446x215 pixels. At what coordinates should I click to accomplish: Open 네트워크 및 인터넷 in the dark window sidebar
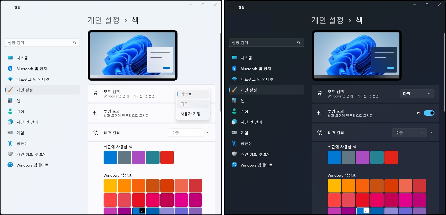[x=266, y=79]
